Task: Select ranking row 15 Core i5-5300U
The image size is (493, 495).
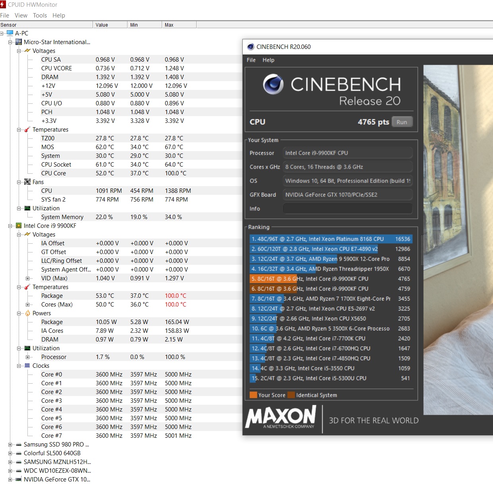Action: 331,378
